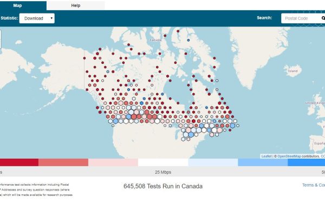Click the 25 Mbps legend label
The height and width of the screenshot is (203, 325).
pos(163,172)
